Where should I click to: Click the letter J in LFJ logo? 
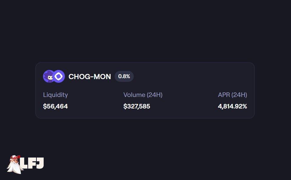[x=41, y=163]
